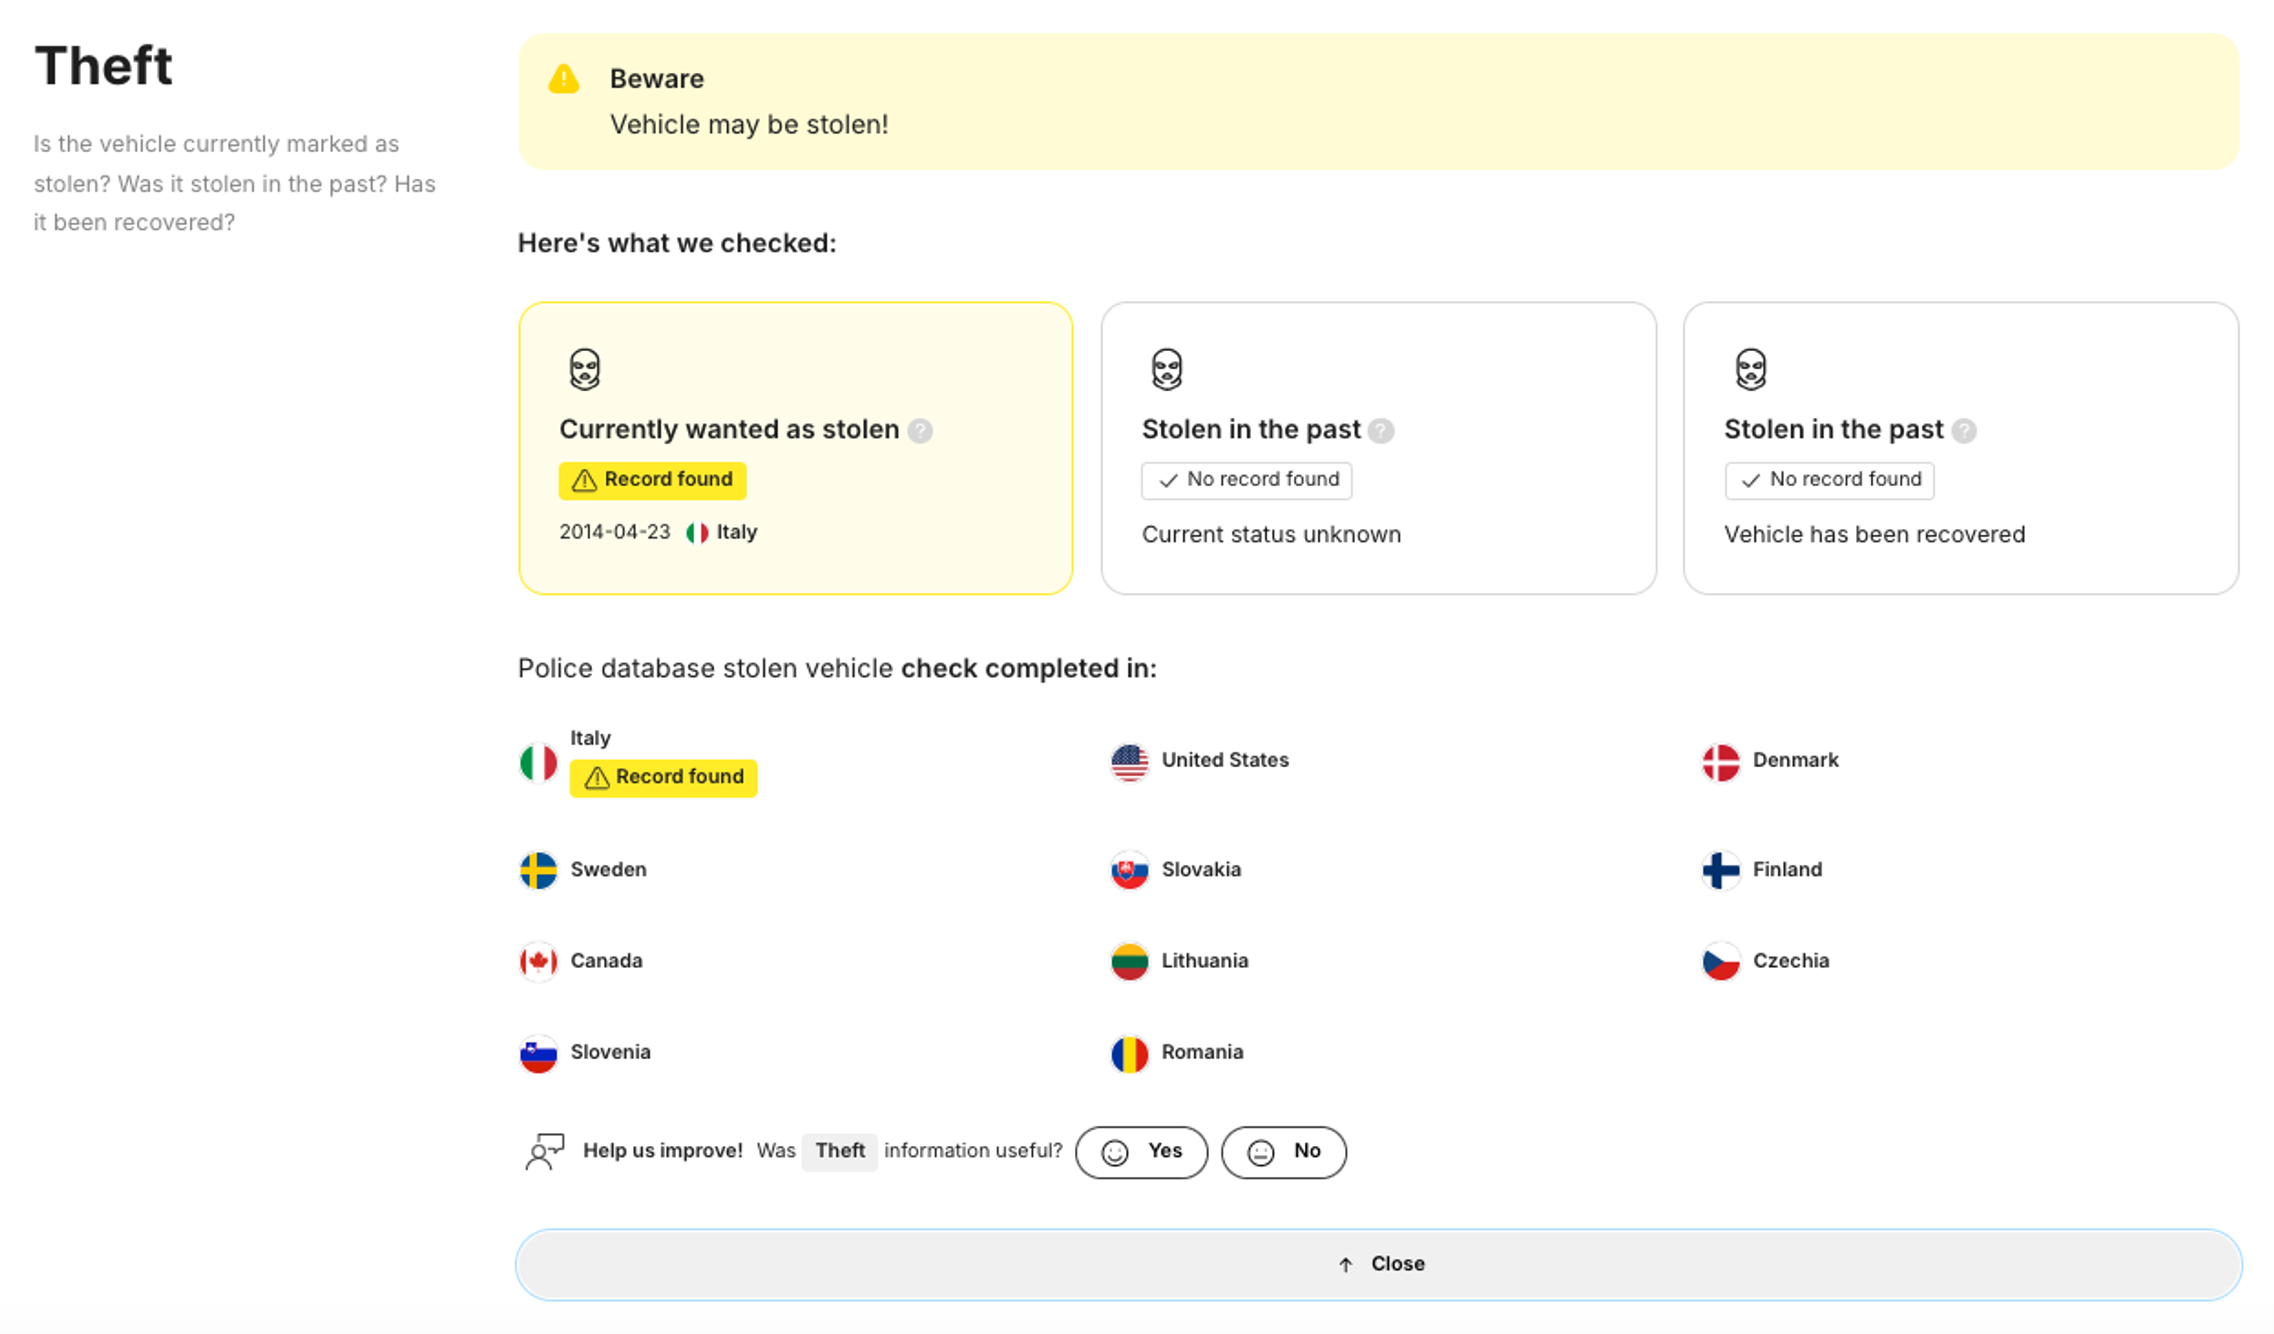
Task: Click the feedback person icon beside Help us improve
Action: pos(544,1151)
